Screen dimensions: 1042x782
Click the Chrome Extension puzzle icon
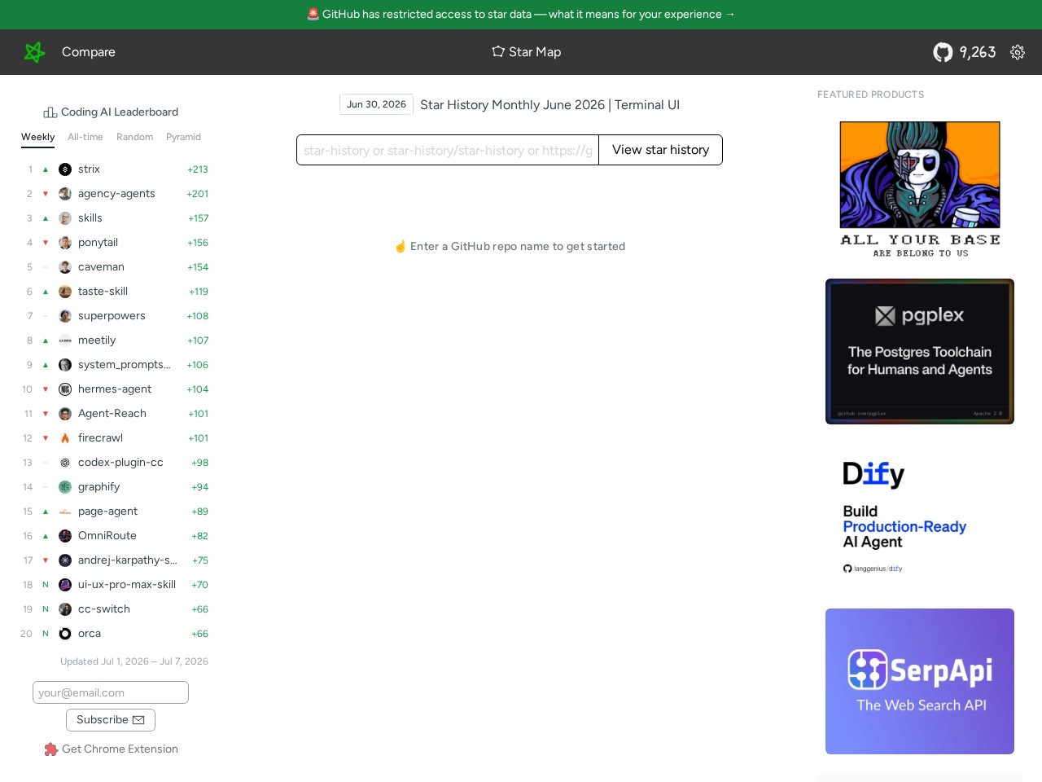(x=51, y=749)
